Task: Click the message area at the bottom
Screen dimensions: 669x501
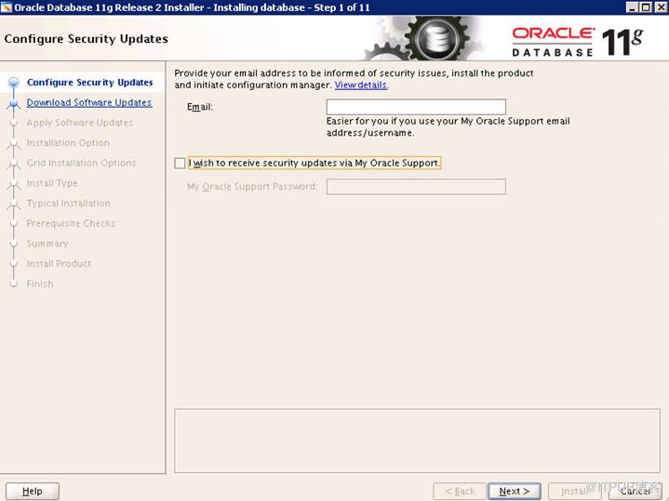Action: coord(417,441)
